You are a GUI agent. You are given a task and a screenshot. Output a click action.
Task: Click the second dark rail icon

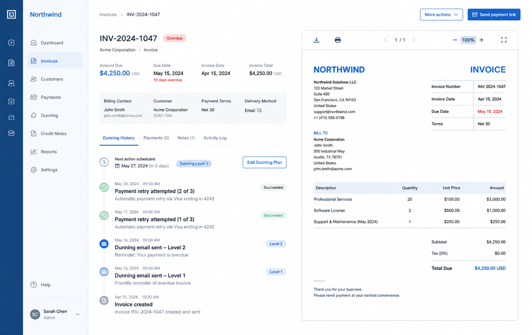click(11, 63)
